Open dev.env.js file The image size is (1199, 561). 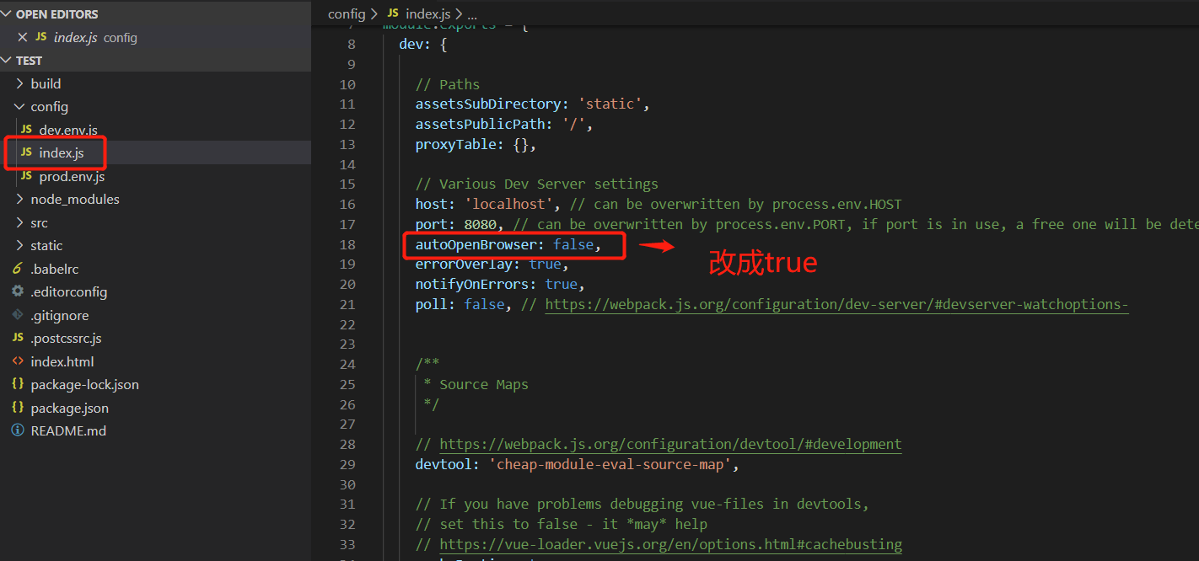click(68, 131)
